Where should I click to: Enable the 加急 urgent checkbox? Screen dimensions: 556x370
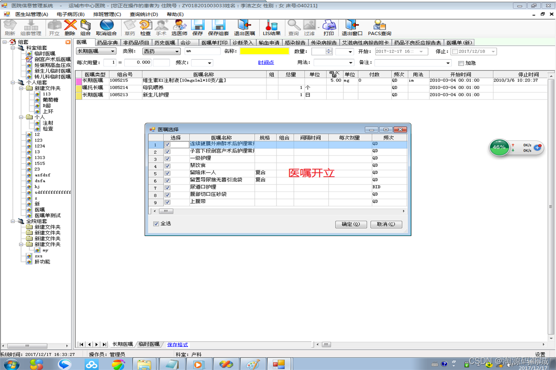tap(461, 63)
